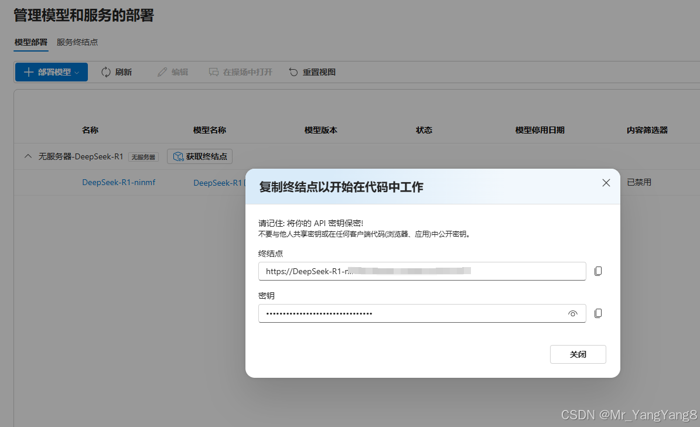Click the 已禁用 cell value
Viewport: 700px width, 427px height.
[639, 183]
